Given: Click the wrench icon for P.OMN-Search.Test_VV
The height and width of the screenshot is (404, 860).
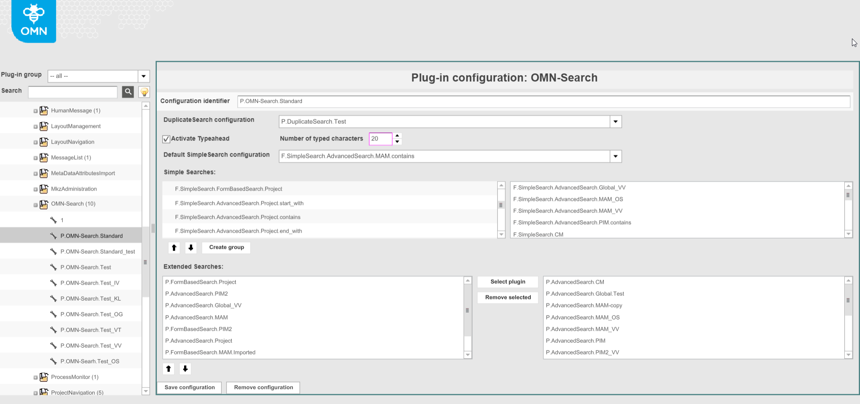Looking at the screenshot, I should (x=53, y=345).
